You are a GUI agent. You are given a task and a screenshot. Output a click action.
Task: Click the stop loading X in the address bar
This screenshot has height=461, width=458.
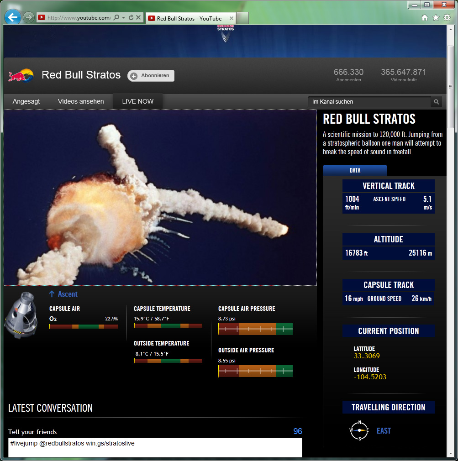tap(138, 17)
